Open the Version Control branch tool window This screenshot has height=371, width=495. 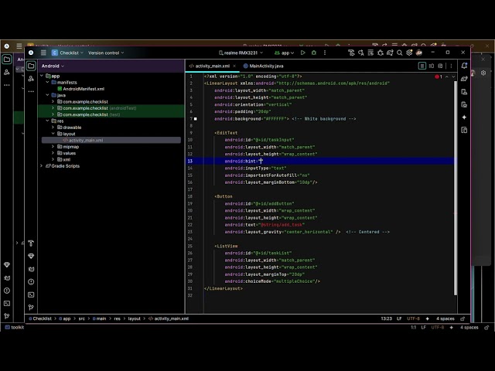31,308
